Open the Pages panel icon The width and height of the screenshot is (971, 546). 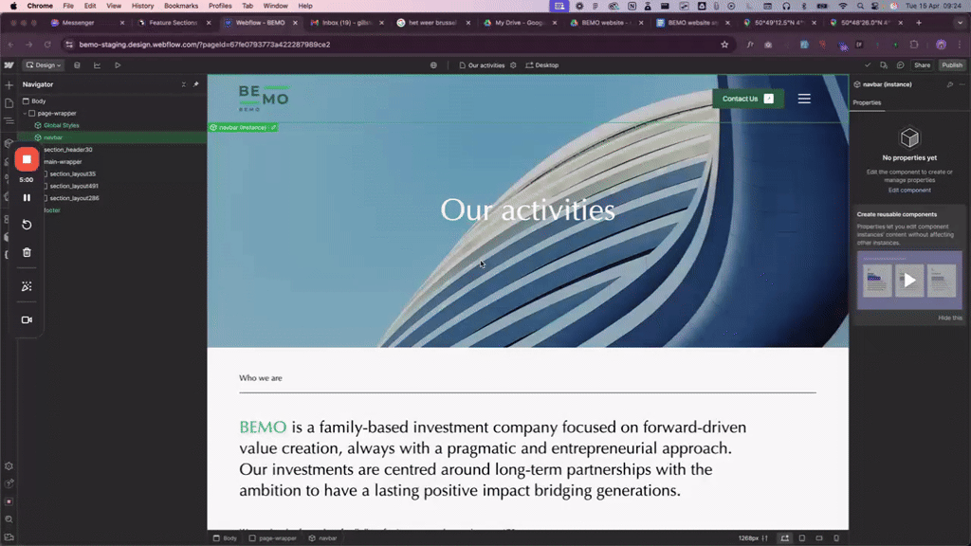click(x=9, y=103)
